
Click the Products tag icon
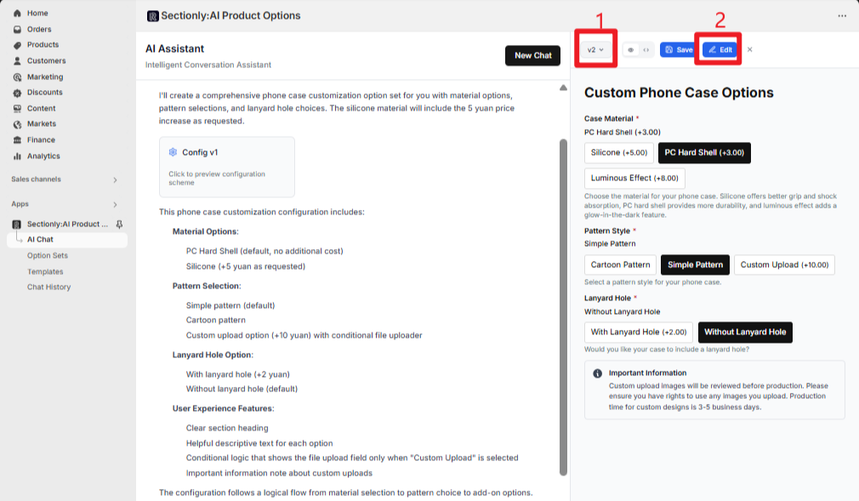coord(18,45)
